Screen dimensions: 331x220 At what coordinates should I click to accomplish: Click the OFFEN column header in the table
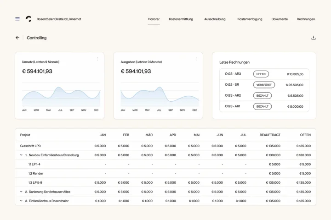[x=305, y=135]
